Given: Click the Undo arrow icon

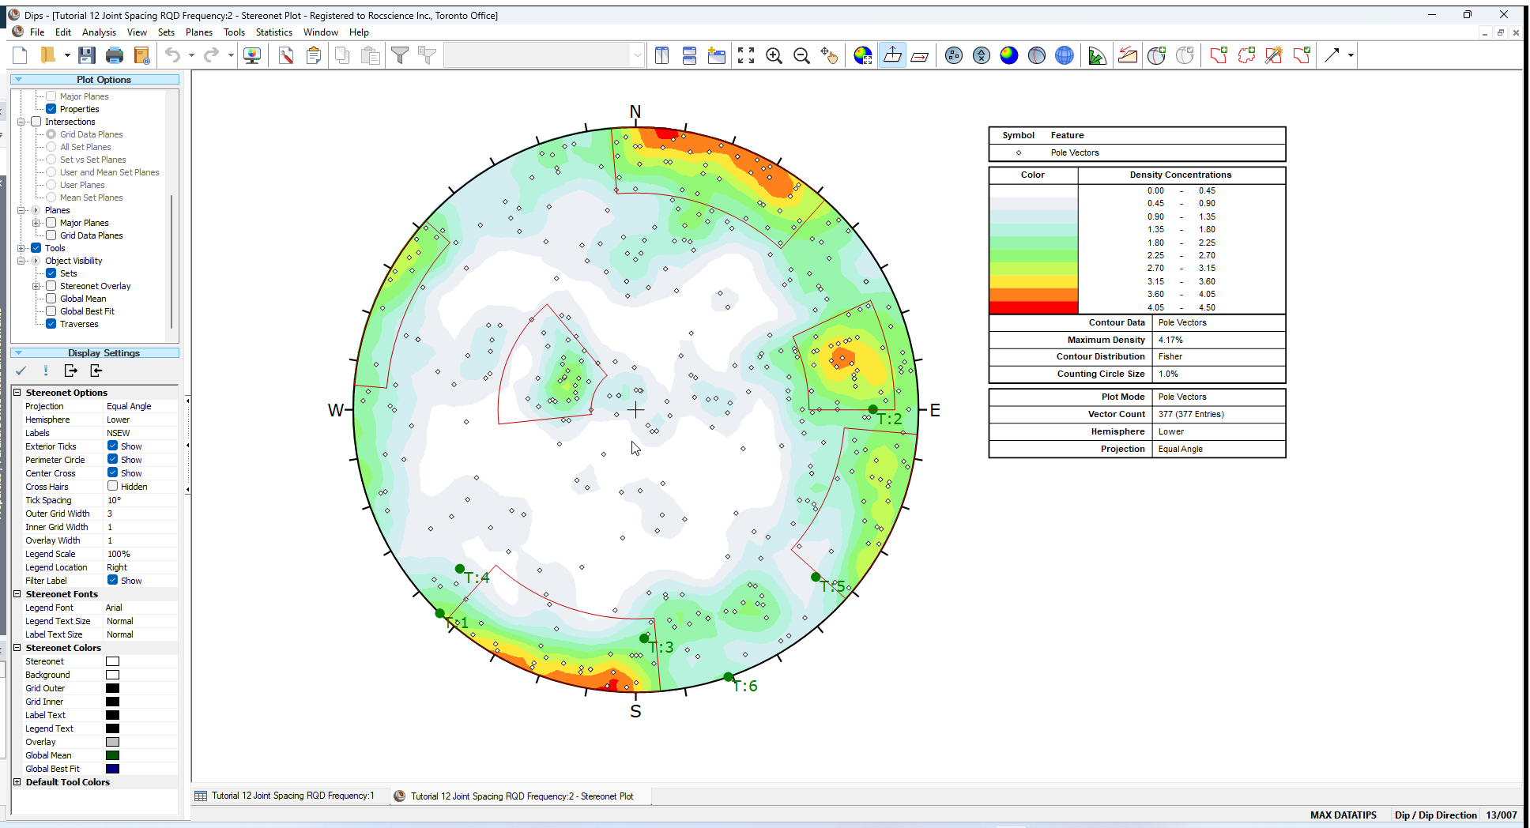Looking at the screenshot, I should (x=172, y=55).
